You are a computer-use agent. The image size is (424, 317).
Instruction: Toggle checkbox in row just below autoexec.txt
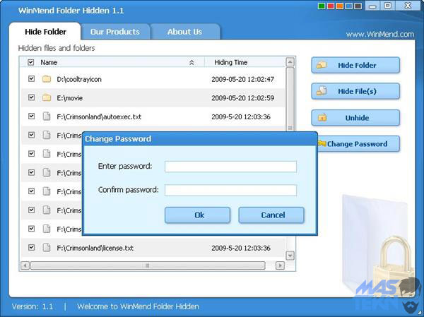31,135
